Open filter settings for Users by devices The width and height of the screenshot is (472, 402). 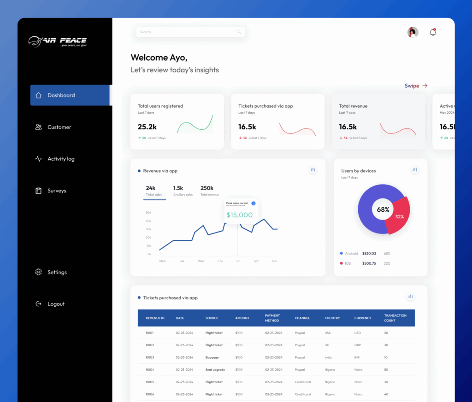(x=414, y=170)
